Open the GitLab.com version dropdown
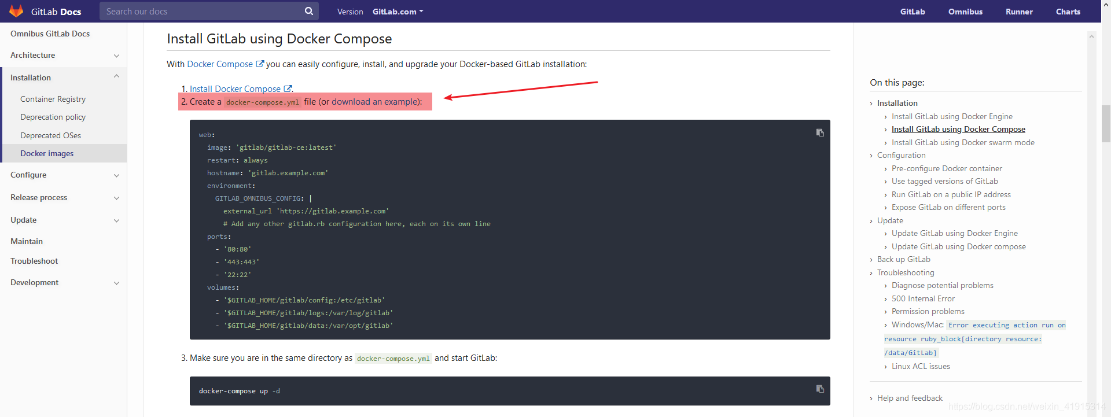The image size is (1111, 417). pos(398,12)
